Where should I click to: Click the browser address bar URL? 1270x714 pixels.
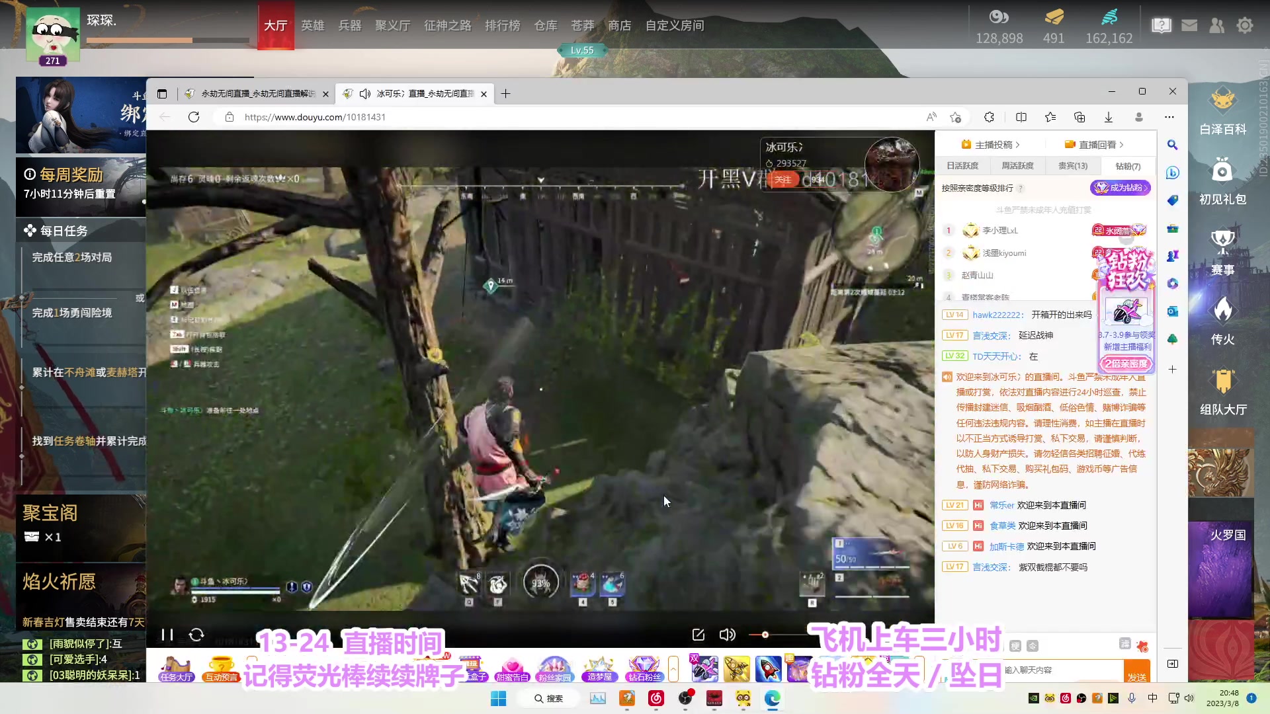[315, 117]
